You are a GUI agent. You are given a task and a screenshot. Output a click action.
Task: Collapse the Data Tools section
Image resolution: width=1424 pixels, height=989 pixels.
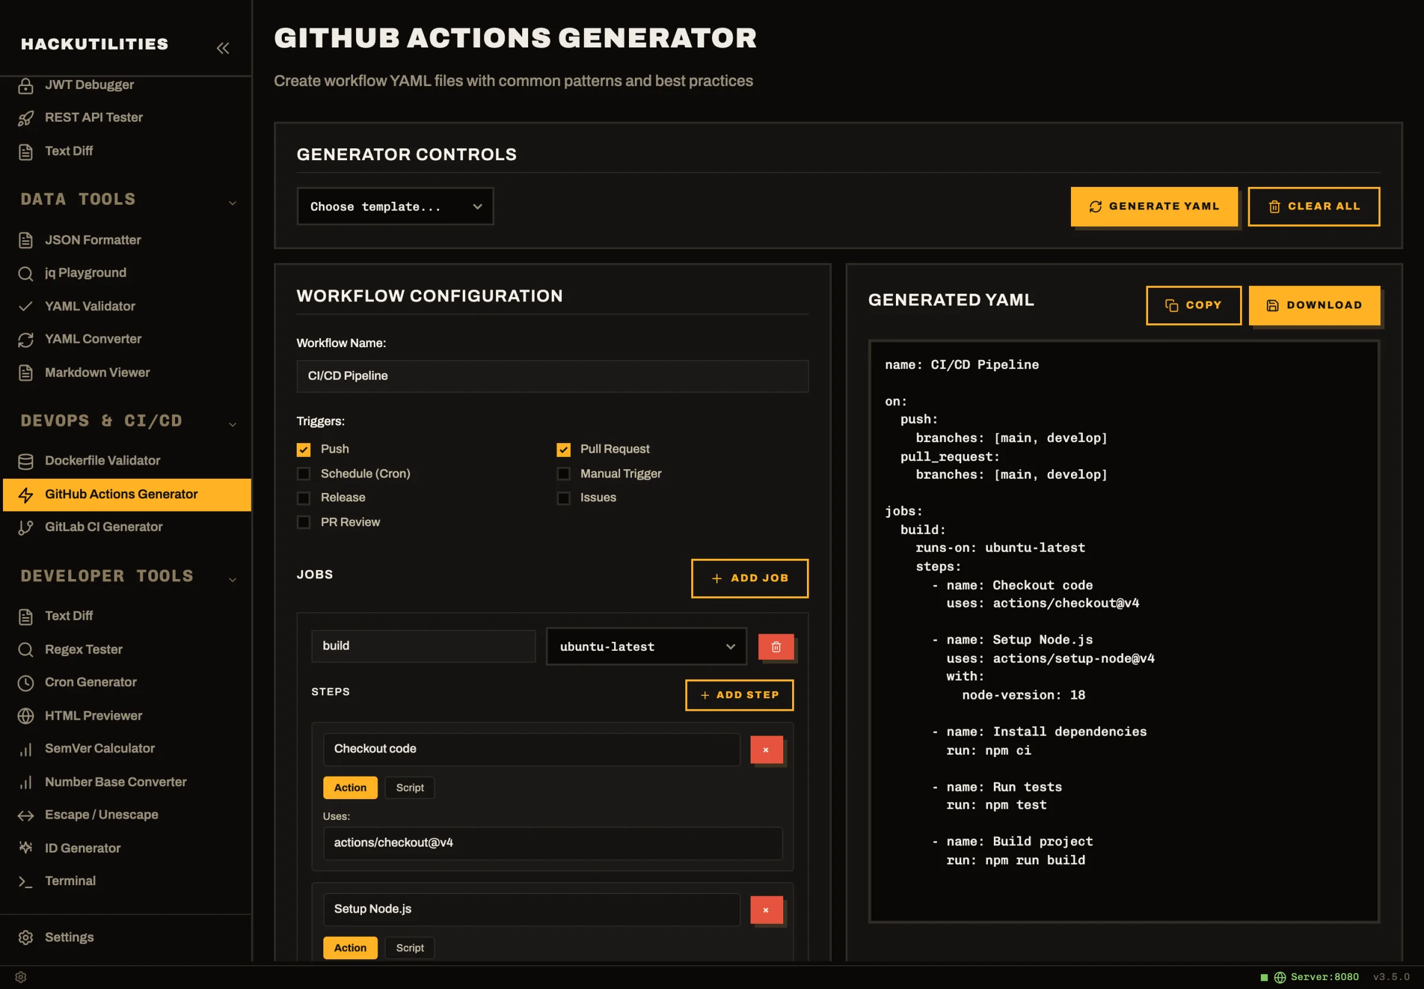pos(233,203)
